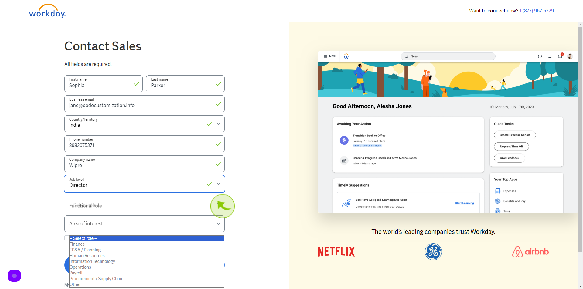Call the 1 (877) 967-5329 phone link
The height and width of the screenshot is (289, 583).
[x=537, y=11]
